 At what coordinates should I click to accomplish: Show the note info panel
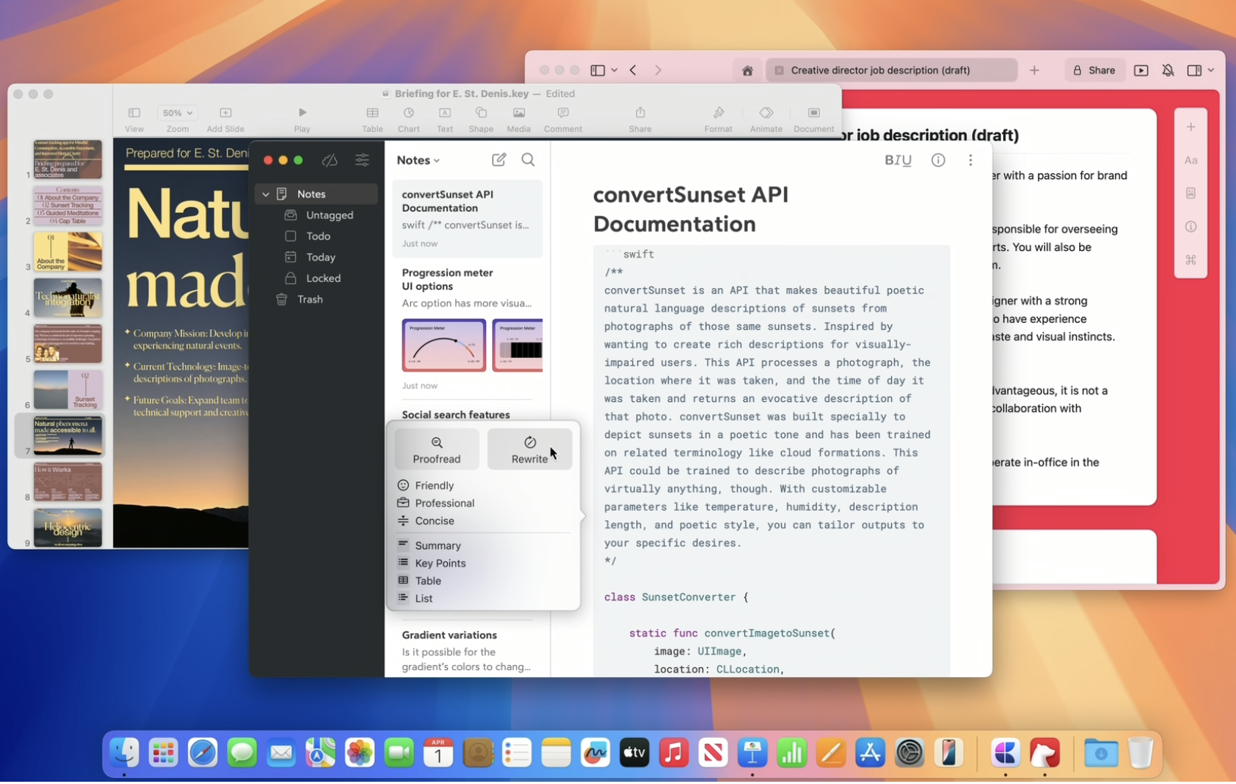(x=938, y=160)
